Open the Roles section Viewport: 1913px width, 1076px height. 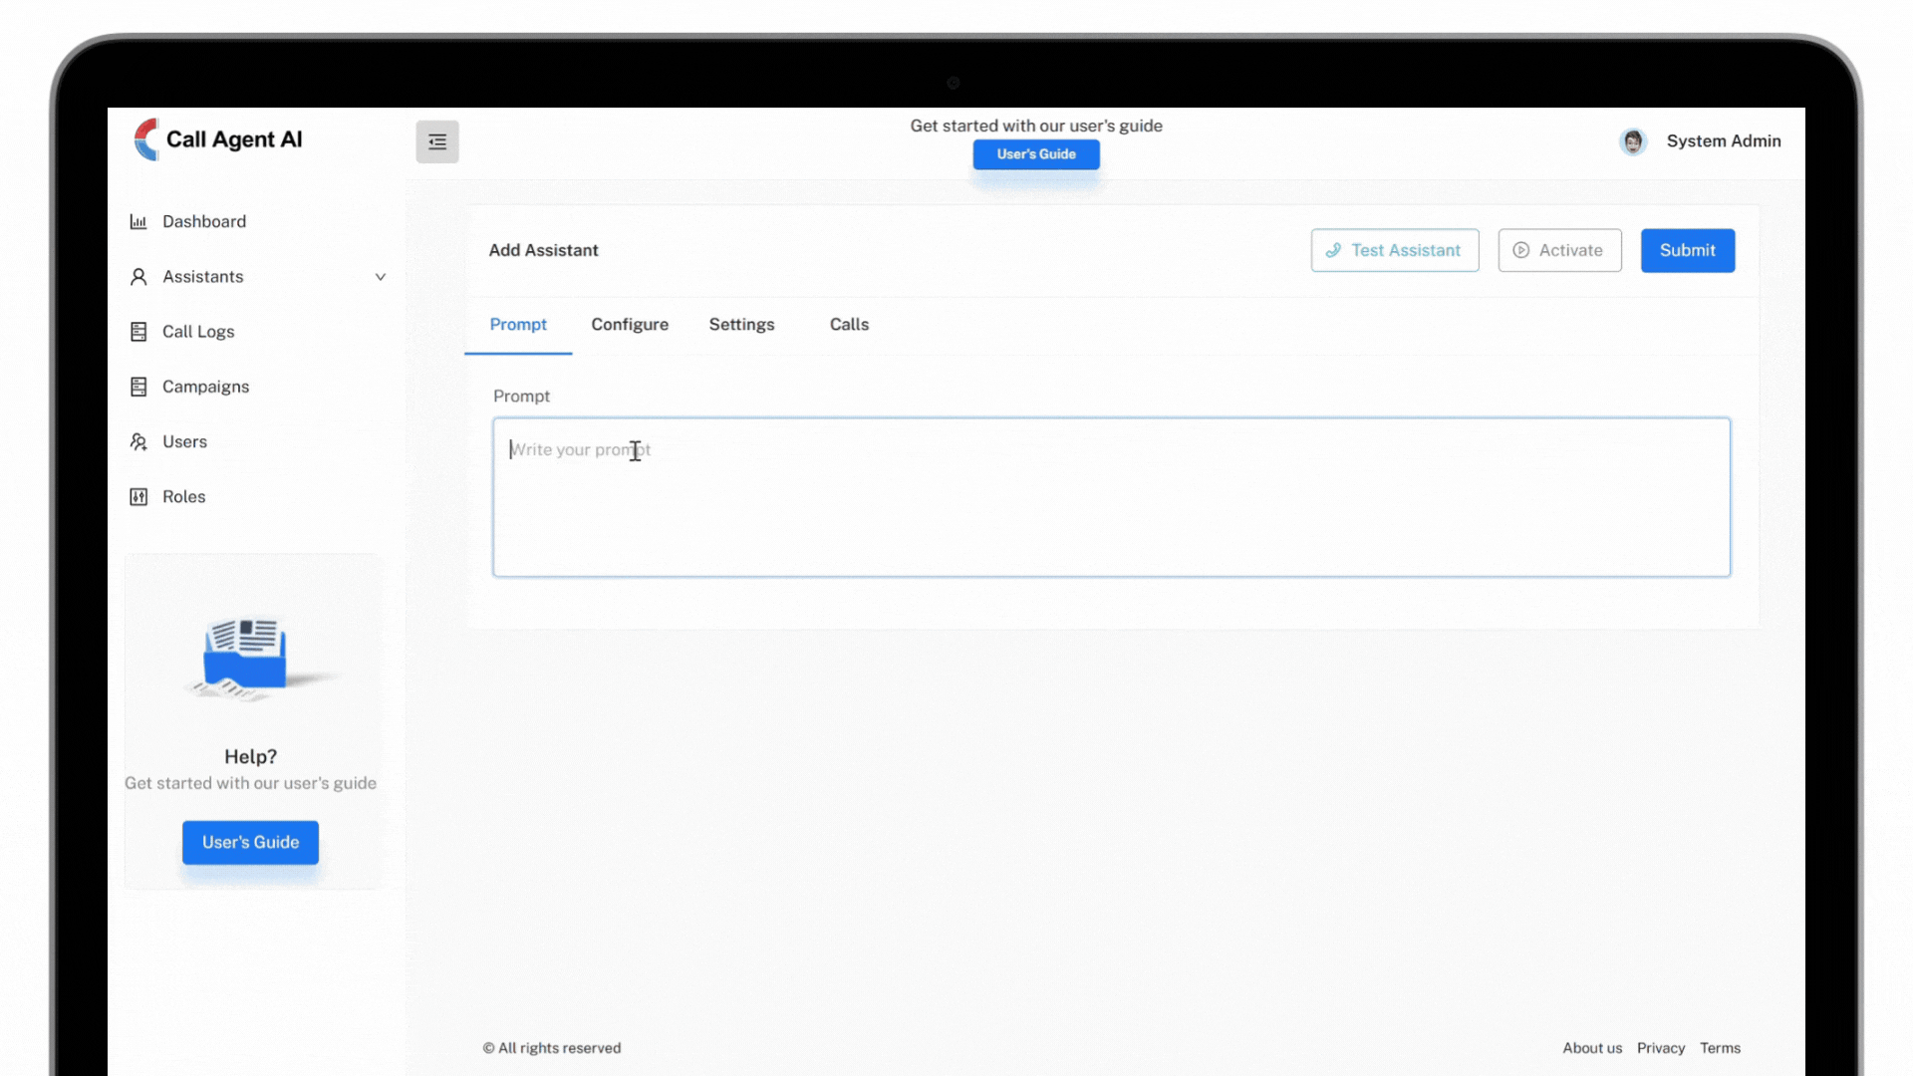coord(183,496)
